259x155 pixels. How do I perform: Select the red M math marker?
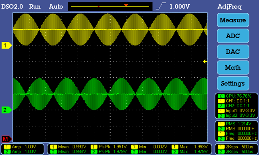pyautogui.click(x=6, y=139)
